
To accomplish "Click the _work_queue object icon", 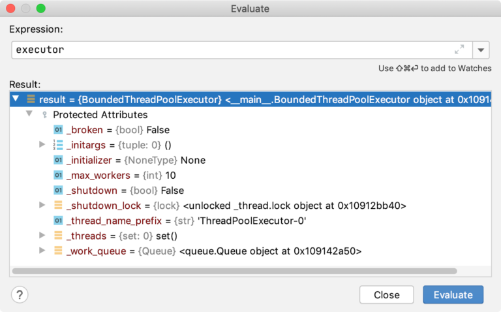I will pyautogui.click(x=58, y=251).
